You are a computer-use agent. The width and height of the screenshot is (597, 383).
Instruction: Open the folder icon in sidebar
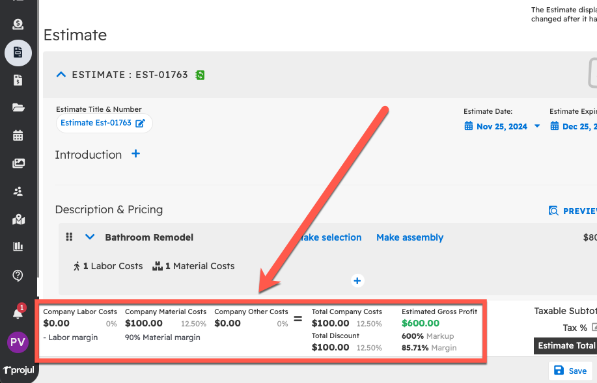(x=18, y=108)
